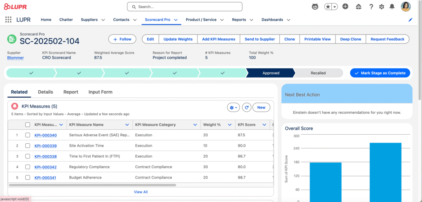Click the notifications bell icon
The width and height of the screenshot is (422, 202).
tap(392, 7)
